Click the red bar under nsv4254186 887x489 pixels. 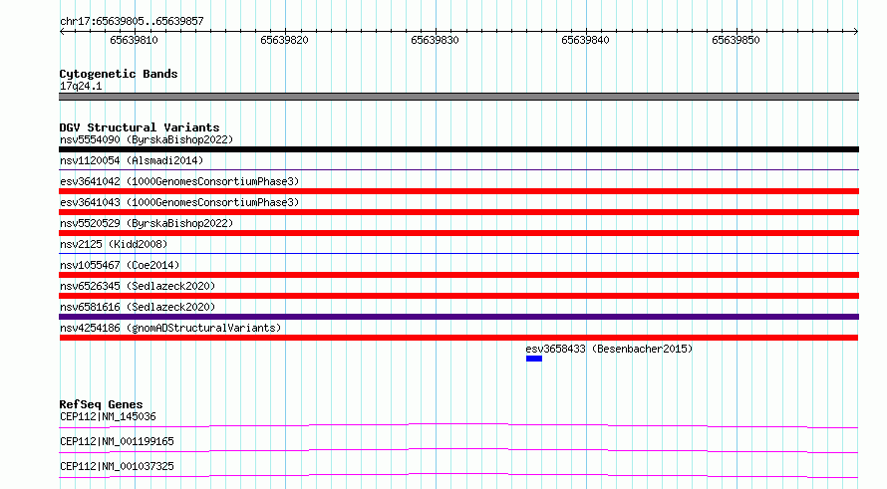coord(458,338)
